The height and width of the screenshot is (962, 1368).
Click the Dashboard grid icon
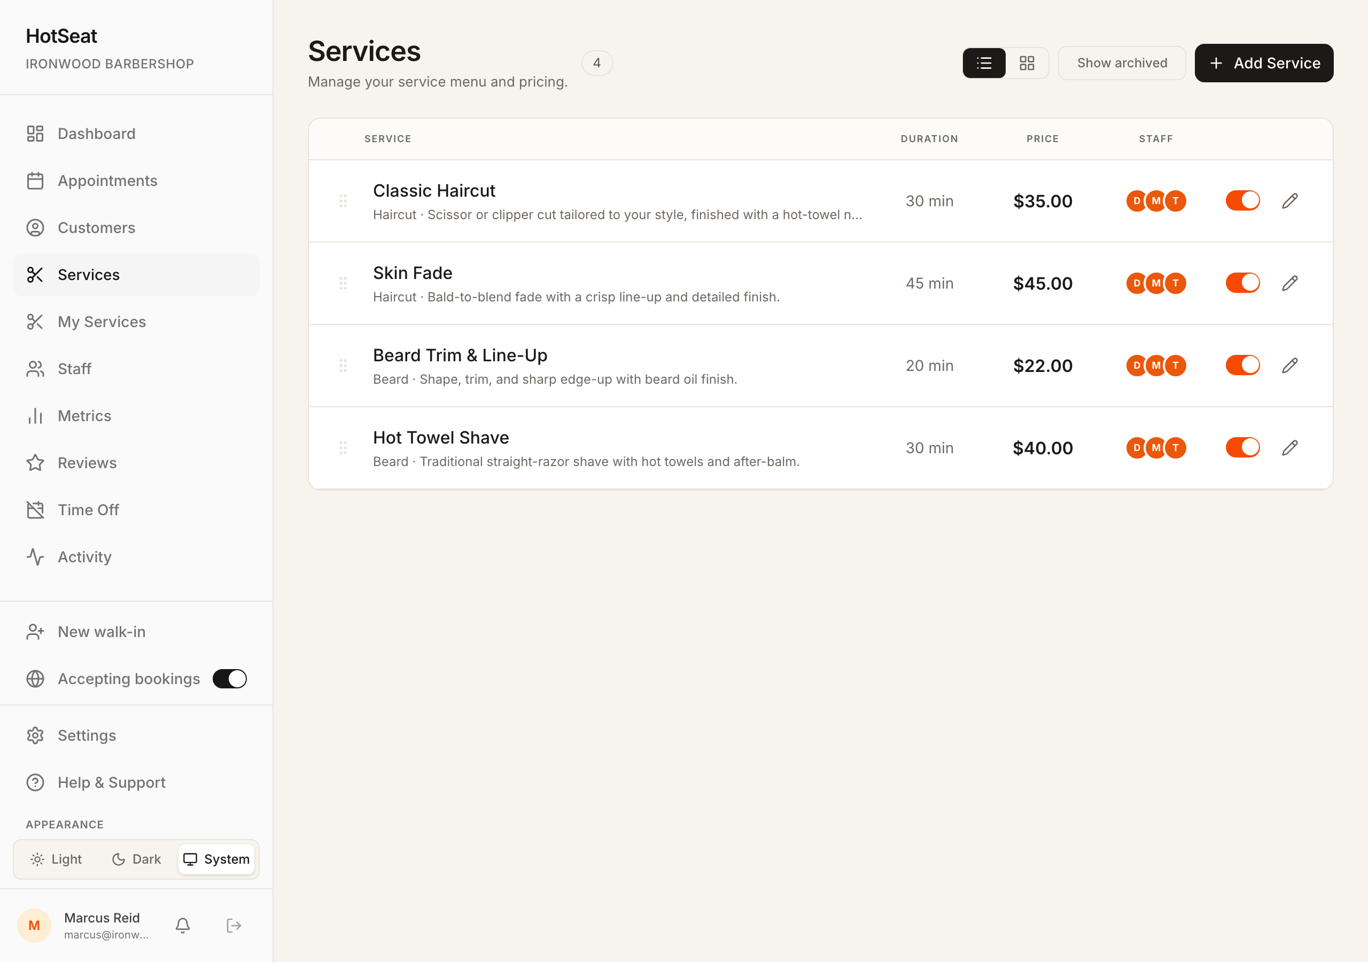point(35,134)
